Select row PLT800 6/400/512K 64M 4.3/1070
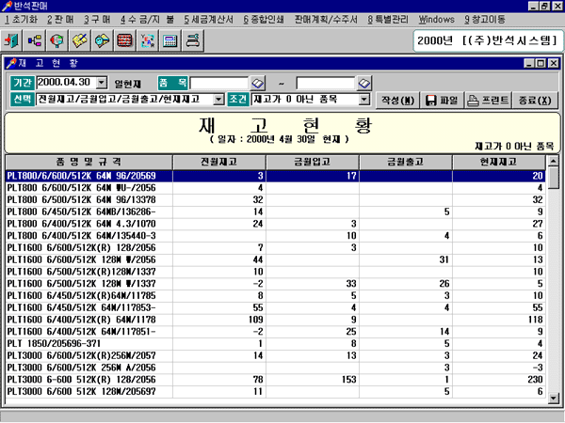The image size is (565, 423). pyautogui.click(x=276, y=224)
